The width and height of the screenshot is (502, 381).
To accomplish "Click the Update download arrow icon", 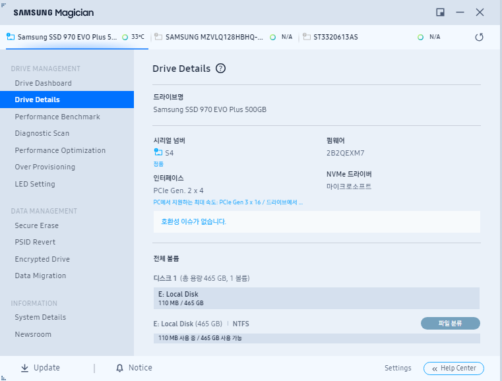I will pos(24,368).
